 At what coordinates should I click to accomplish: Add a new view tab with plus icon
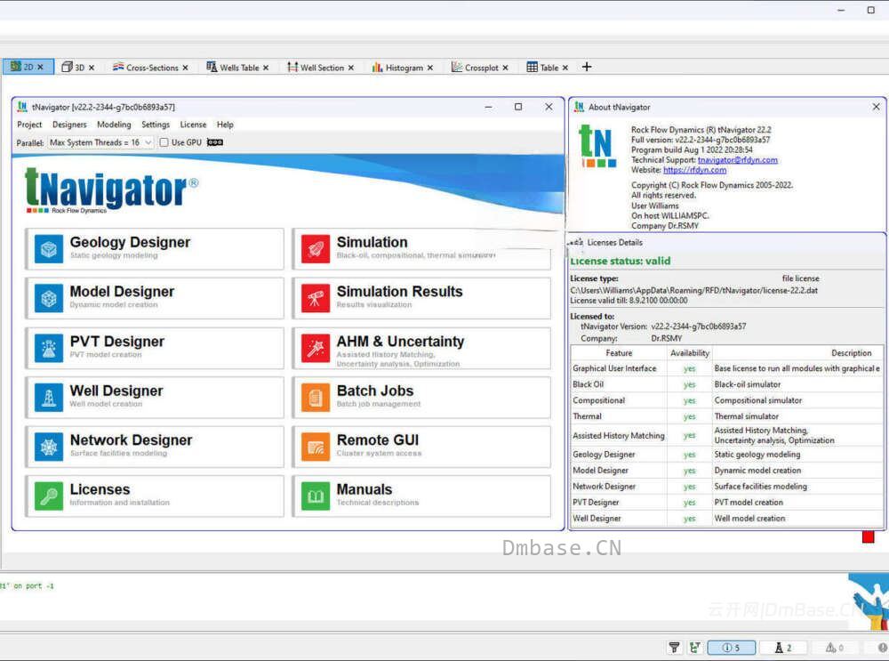(587, 67)
